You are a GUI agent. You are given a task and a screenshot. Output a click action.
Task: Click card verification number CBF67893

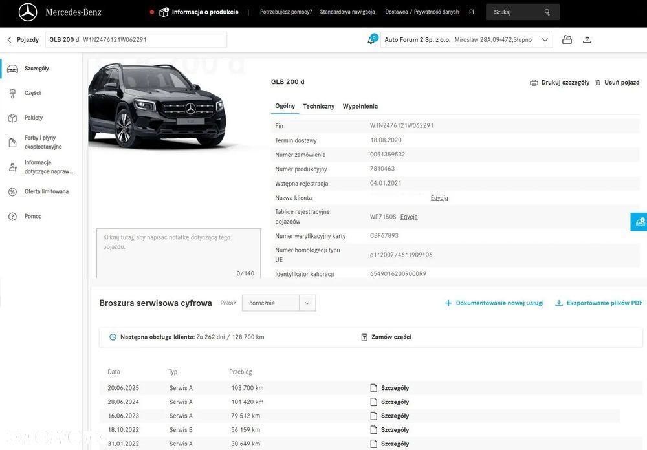(x=384, y=235)
